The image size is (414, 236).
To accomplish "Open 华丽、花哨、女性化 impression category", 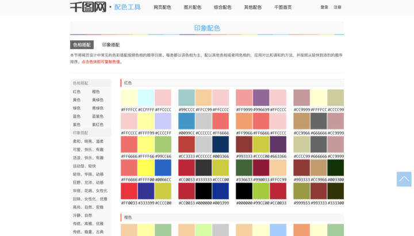I will [90, 191].
